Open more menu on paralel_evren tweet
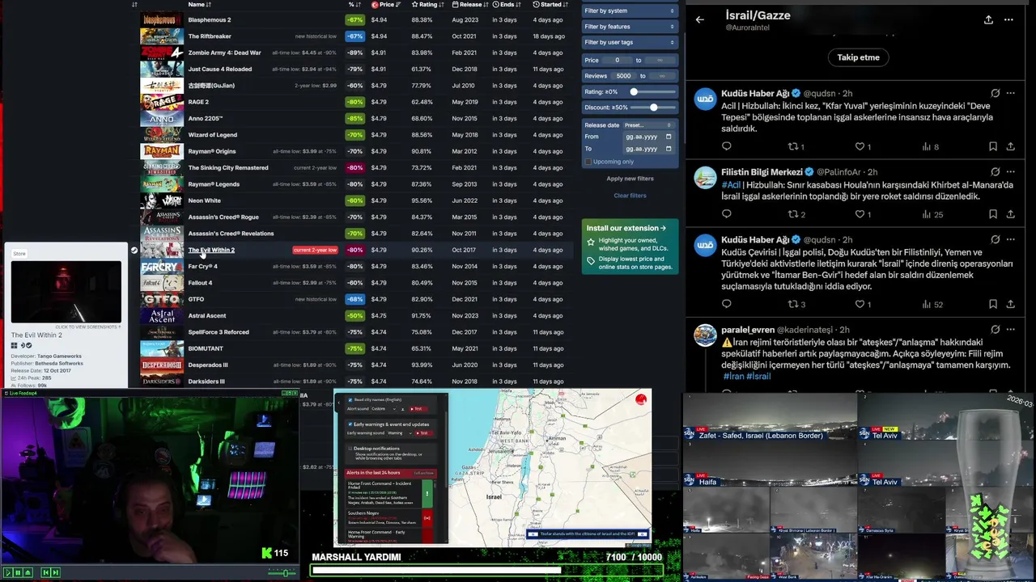The image size is (1036, 582). [1010, 330]
